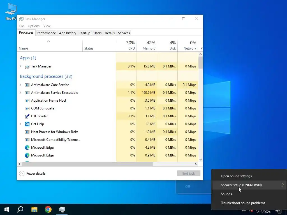Switch to the Details tab
The width and height of the screenshot is (287, 215).
pyautogui.click(x=110, y=33)
